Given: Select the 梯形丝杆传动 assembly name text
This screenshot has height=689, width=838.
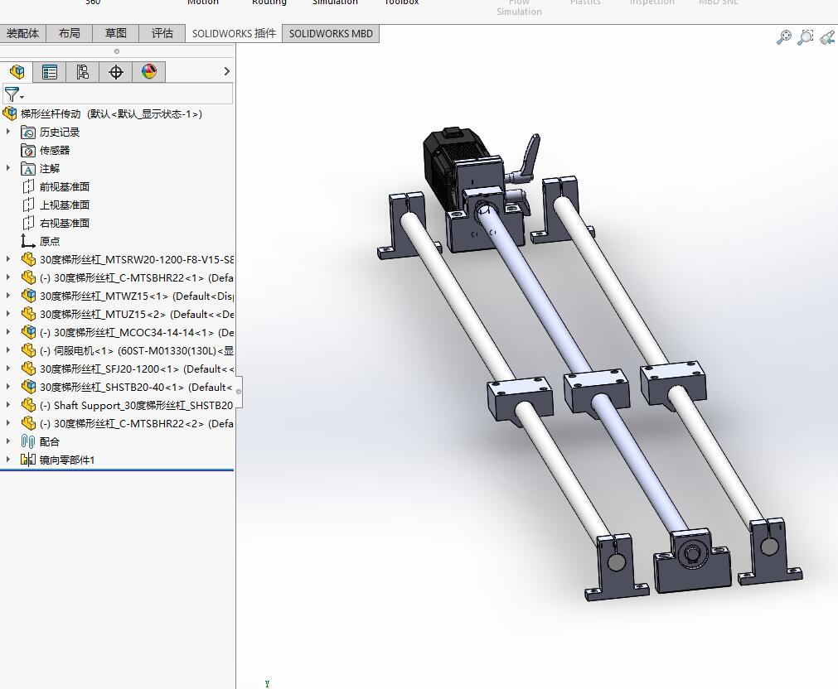Looking at the screenshot, I should tap(51, 113).
